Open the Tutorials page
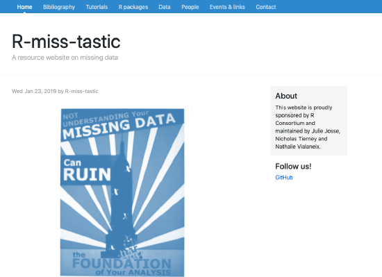Viewport: 382px width, 277px height. 97,7
